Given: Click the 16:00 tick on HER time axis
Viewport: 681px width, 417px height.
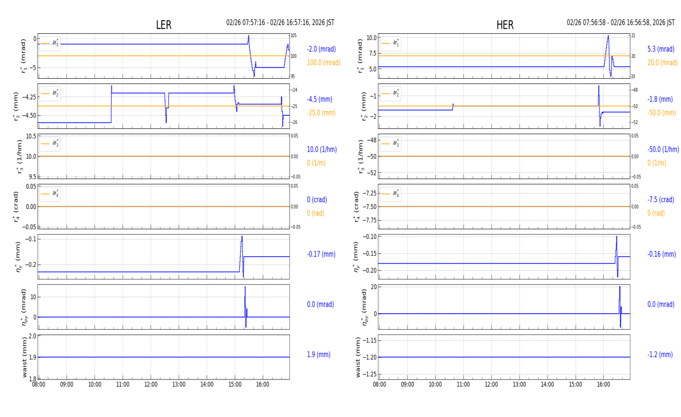Looking at the screenshot, I should click(603, 385).
